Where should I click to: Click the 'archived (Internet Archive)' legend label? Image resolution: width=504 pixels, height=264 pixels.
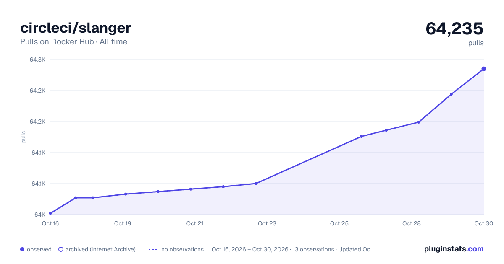[100, 249]
